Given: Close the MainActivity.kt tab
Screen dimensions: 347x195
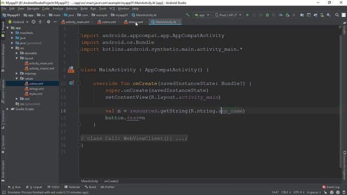Looking at the screenshot, I should 179,22.
